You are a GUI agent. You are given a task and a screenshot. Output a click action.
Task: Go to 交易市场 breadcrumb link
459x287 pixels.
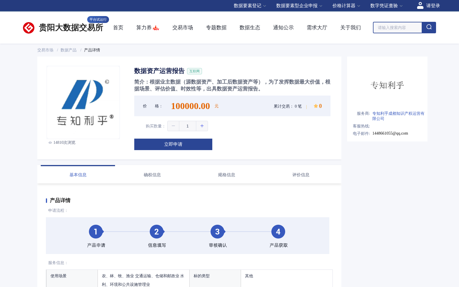click(x=45, y=50)
